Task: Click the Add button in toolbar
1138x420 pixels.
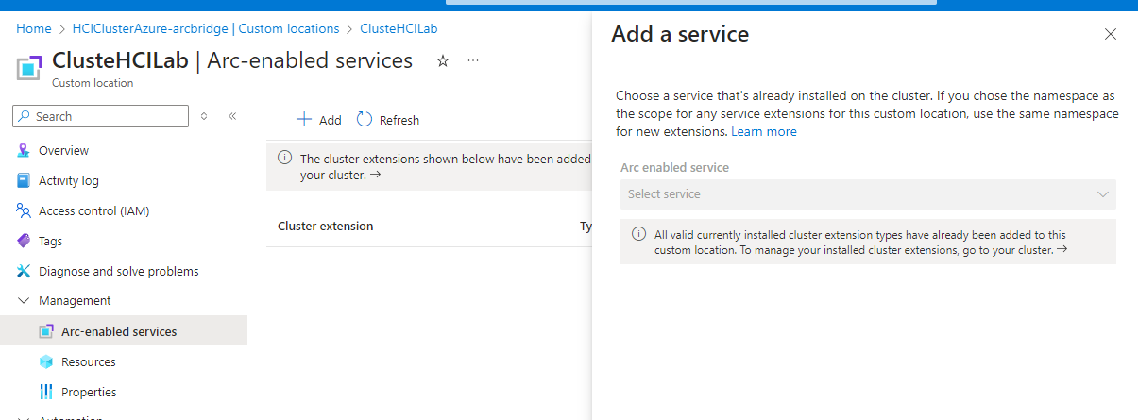Action: [319, 120]
